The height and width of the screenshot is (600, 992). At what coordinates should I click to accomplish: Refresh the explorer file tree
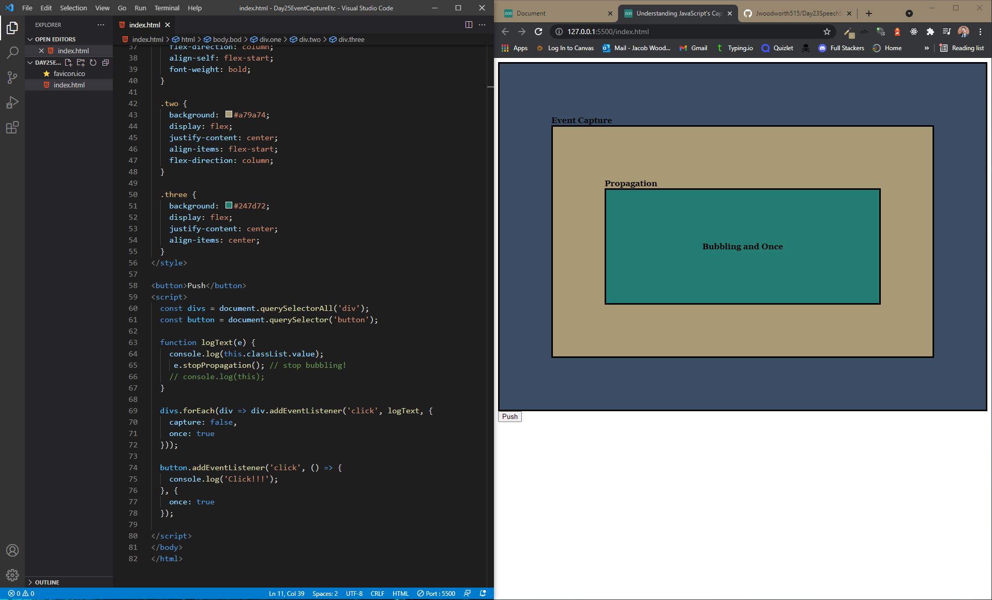click(93, 63)
